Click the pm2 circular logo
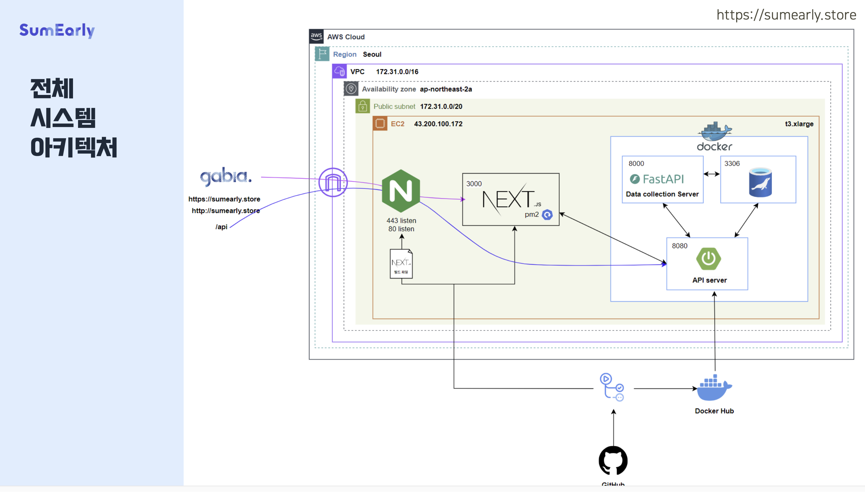This screenshot has height=492, width=865. (x=547, y=215)
